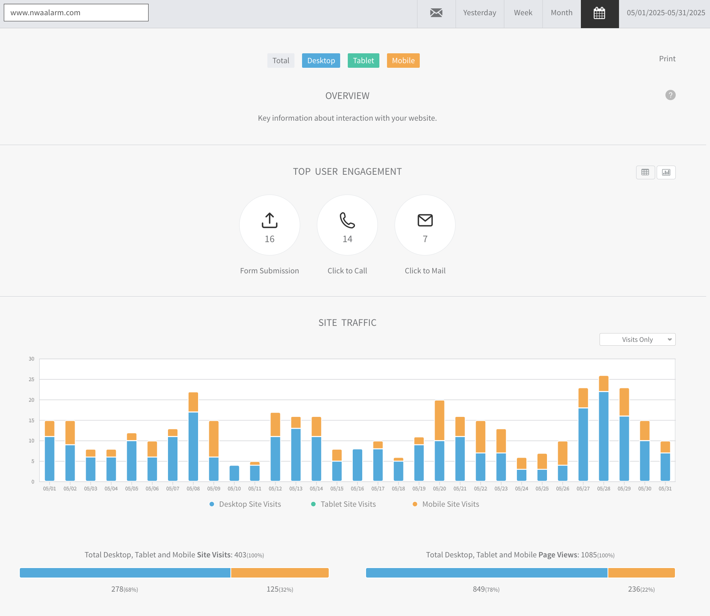Screen dimensions: 710x616
Task: Click the Print link
Action: (667, 59)
